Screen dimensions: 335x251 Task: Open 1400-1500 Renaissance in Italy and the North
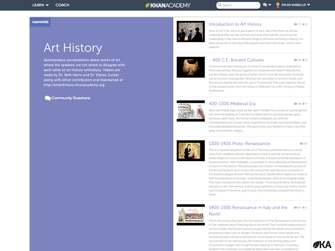(x=248, y=211)
